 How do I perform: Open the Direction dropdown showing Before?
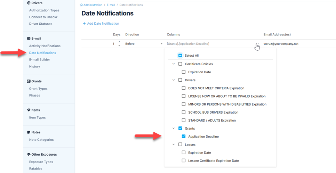(x=144, y=44)
